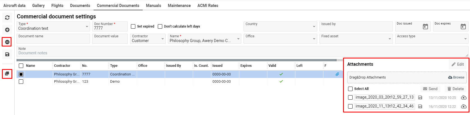Click the copy documents icon in sidebar
470x115 pixels.
[7, 74]
